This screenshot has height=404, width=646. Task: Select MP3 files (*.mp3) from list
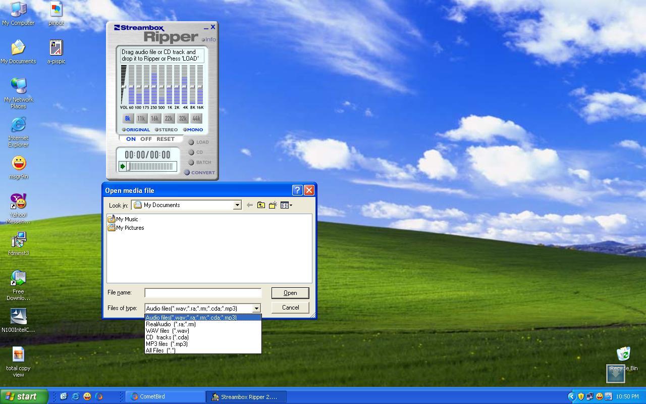tap(167, 344)
